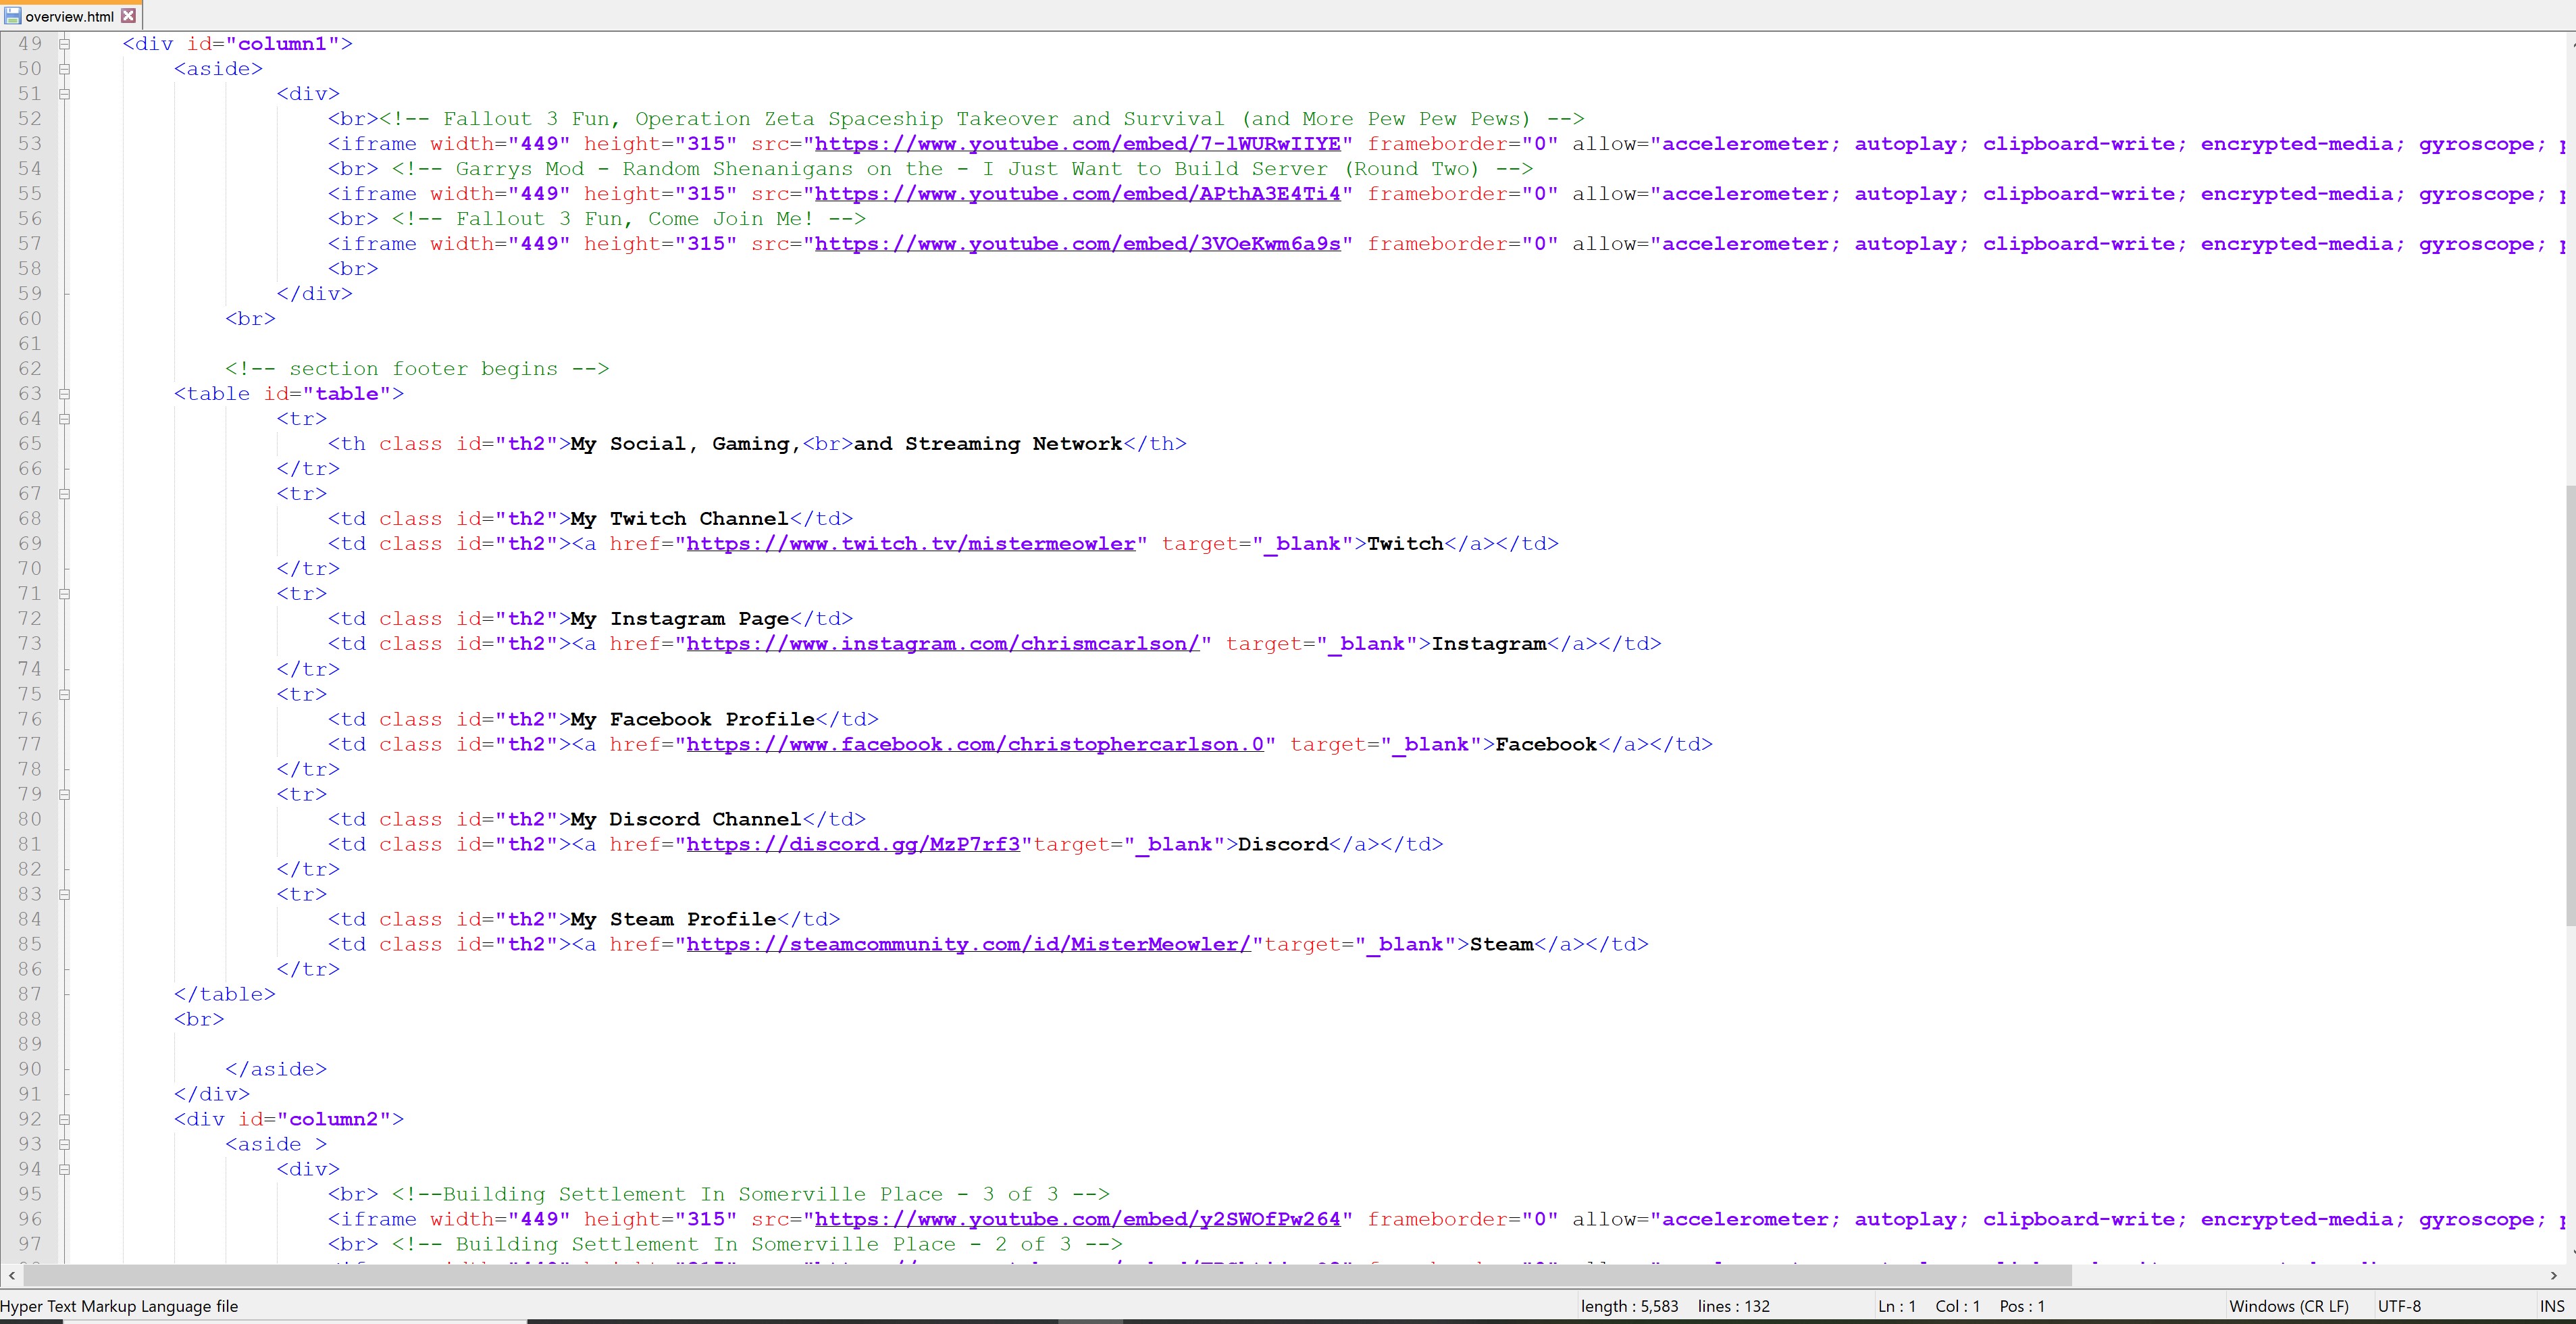Select the overview.html file tab
This screenshot has width=2576, height=1324.
71,16
